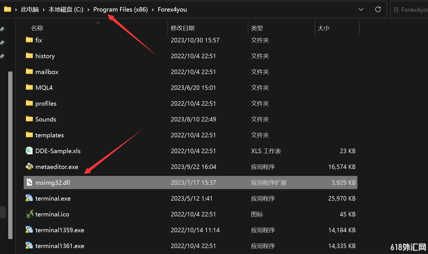The image size is (428, 254).
Task: Click the terminal.ico icon file
Action: pyautogui.click(x=29, y=214)
